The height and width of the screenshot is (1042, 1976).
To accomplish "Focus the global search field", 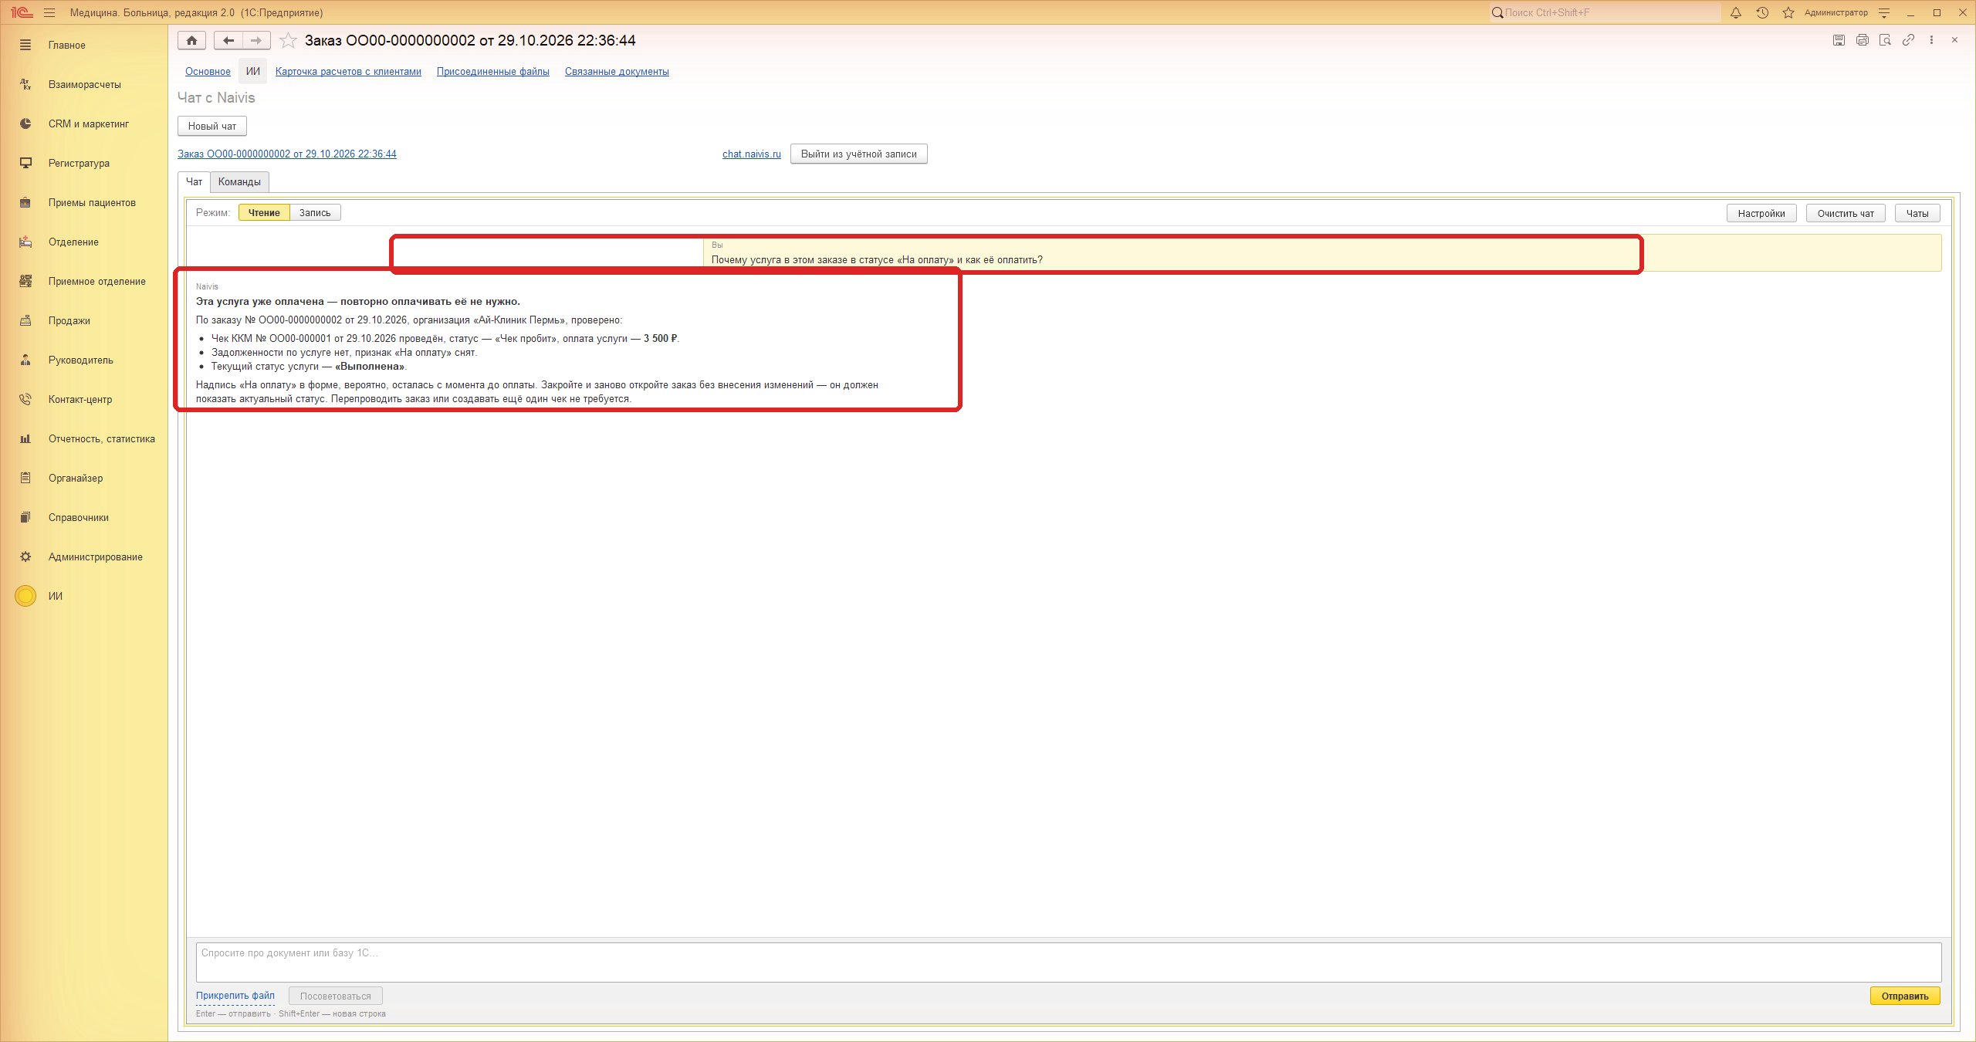I will [x=1605, y=12].
